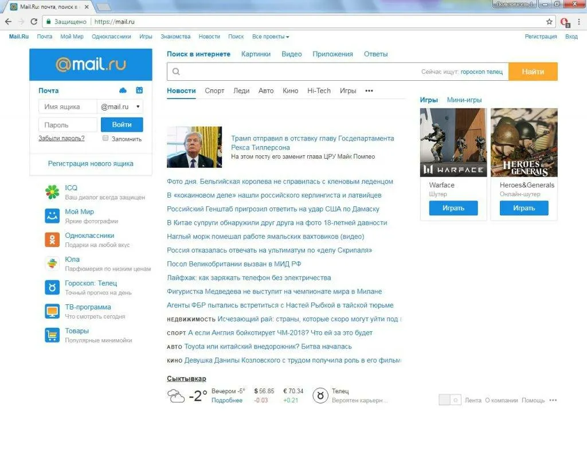Click Играть under Warface
The height and width of the screenshot is (451, 587).
pos(453,208)
